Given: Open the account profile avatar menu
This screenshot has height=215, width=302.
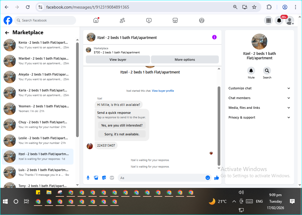Looking at the screenshot, I should pos(290,20).
